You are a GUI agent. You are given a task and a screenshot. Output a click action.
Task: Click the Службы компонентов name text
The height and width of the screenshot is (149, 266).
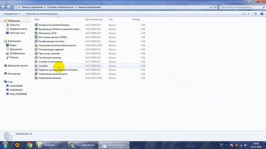(x=51, y=62)
